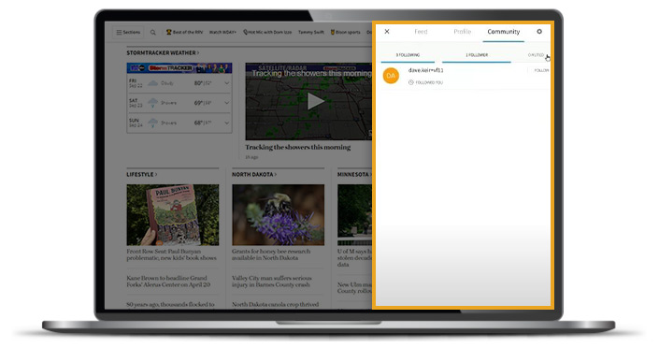The height and width of the screenshot is (348, 659).
Task: Open the Kane Brown Alerus Center article
Action: 168,281
